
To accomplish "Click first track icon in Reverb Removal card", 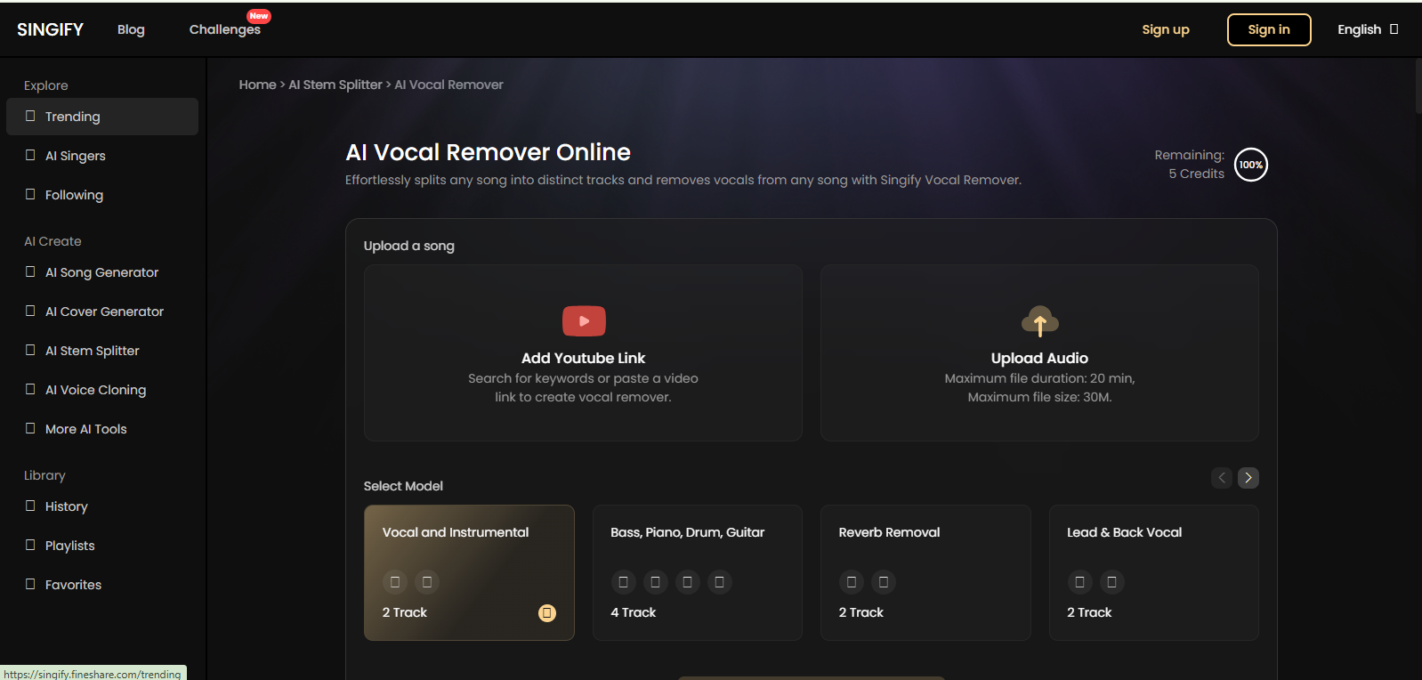I will [852, 582].
